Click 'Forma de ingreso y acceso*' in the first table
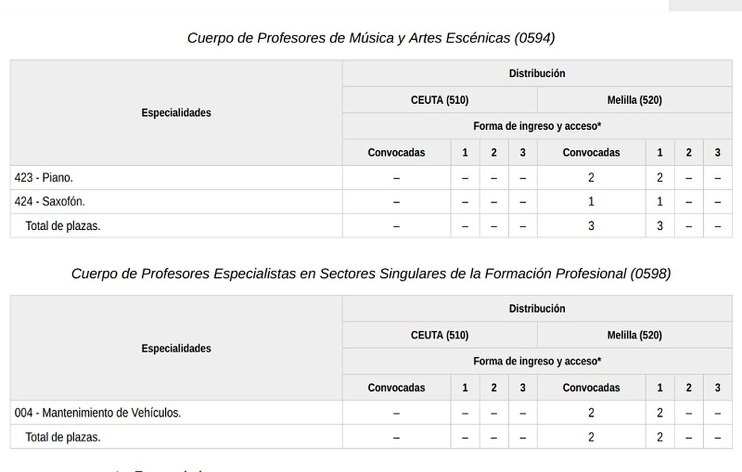The image size is (742, 472). [537, 126]
